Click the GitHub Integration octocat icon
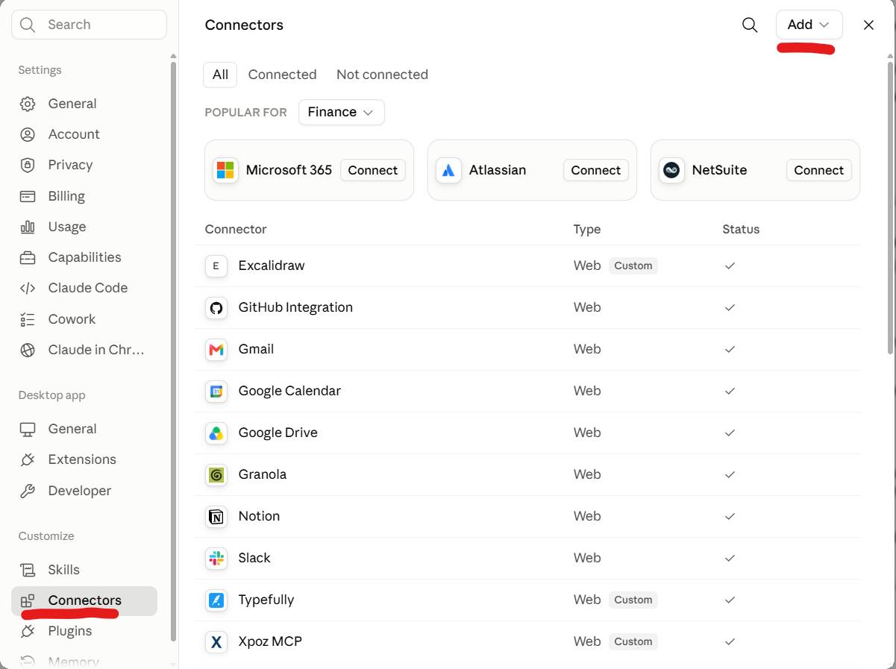 (x=216, y=307)
